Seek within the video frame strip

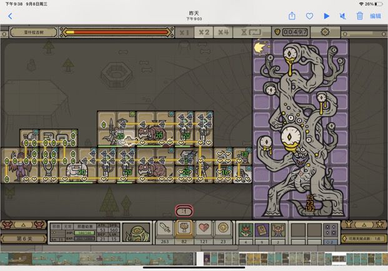97,259
